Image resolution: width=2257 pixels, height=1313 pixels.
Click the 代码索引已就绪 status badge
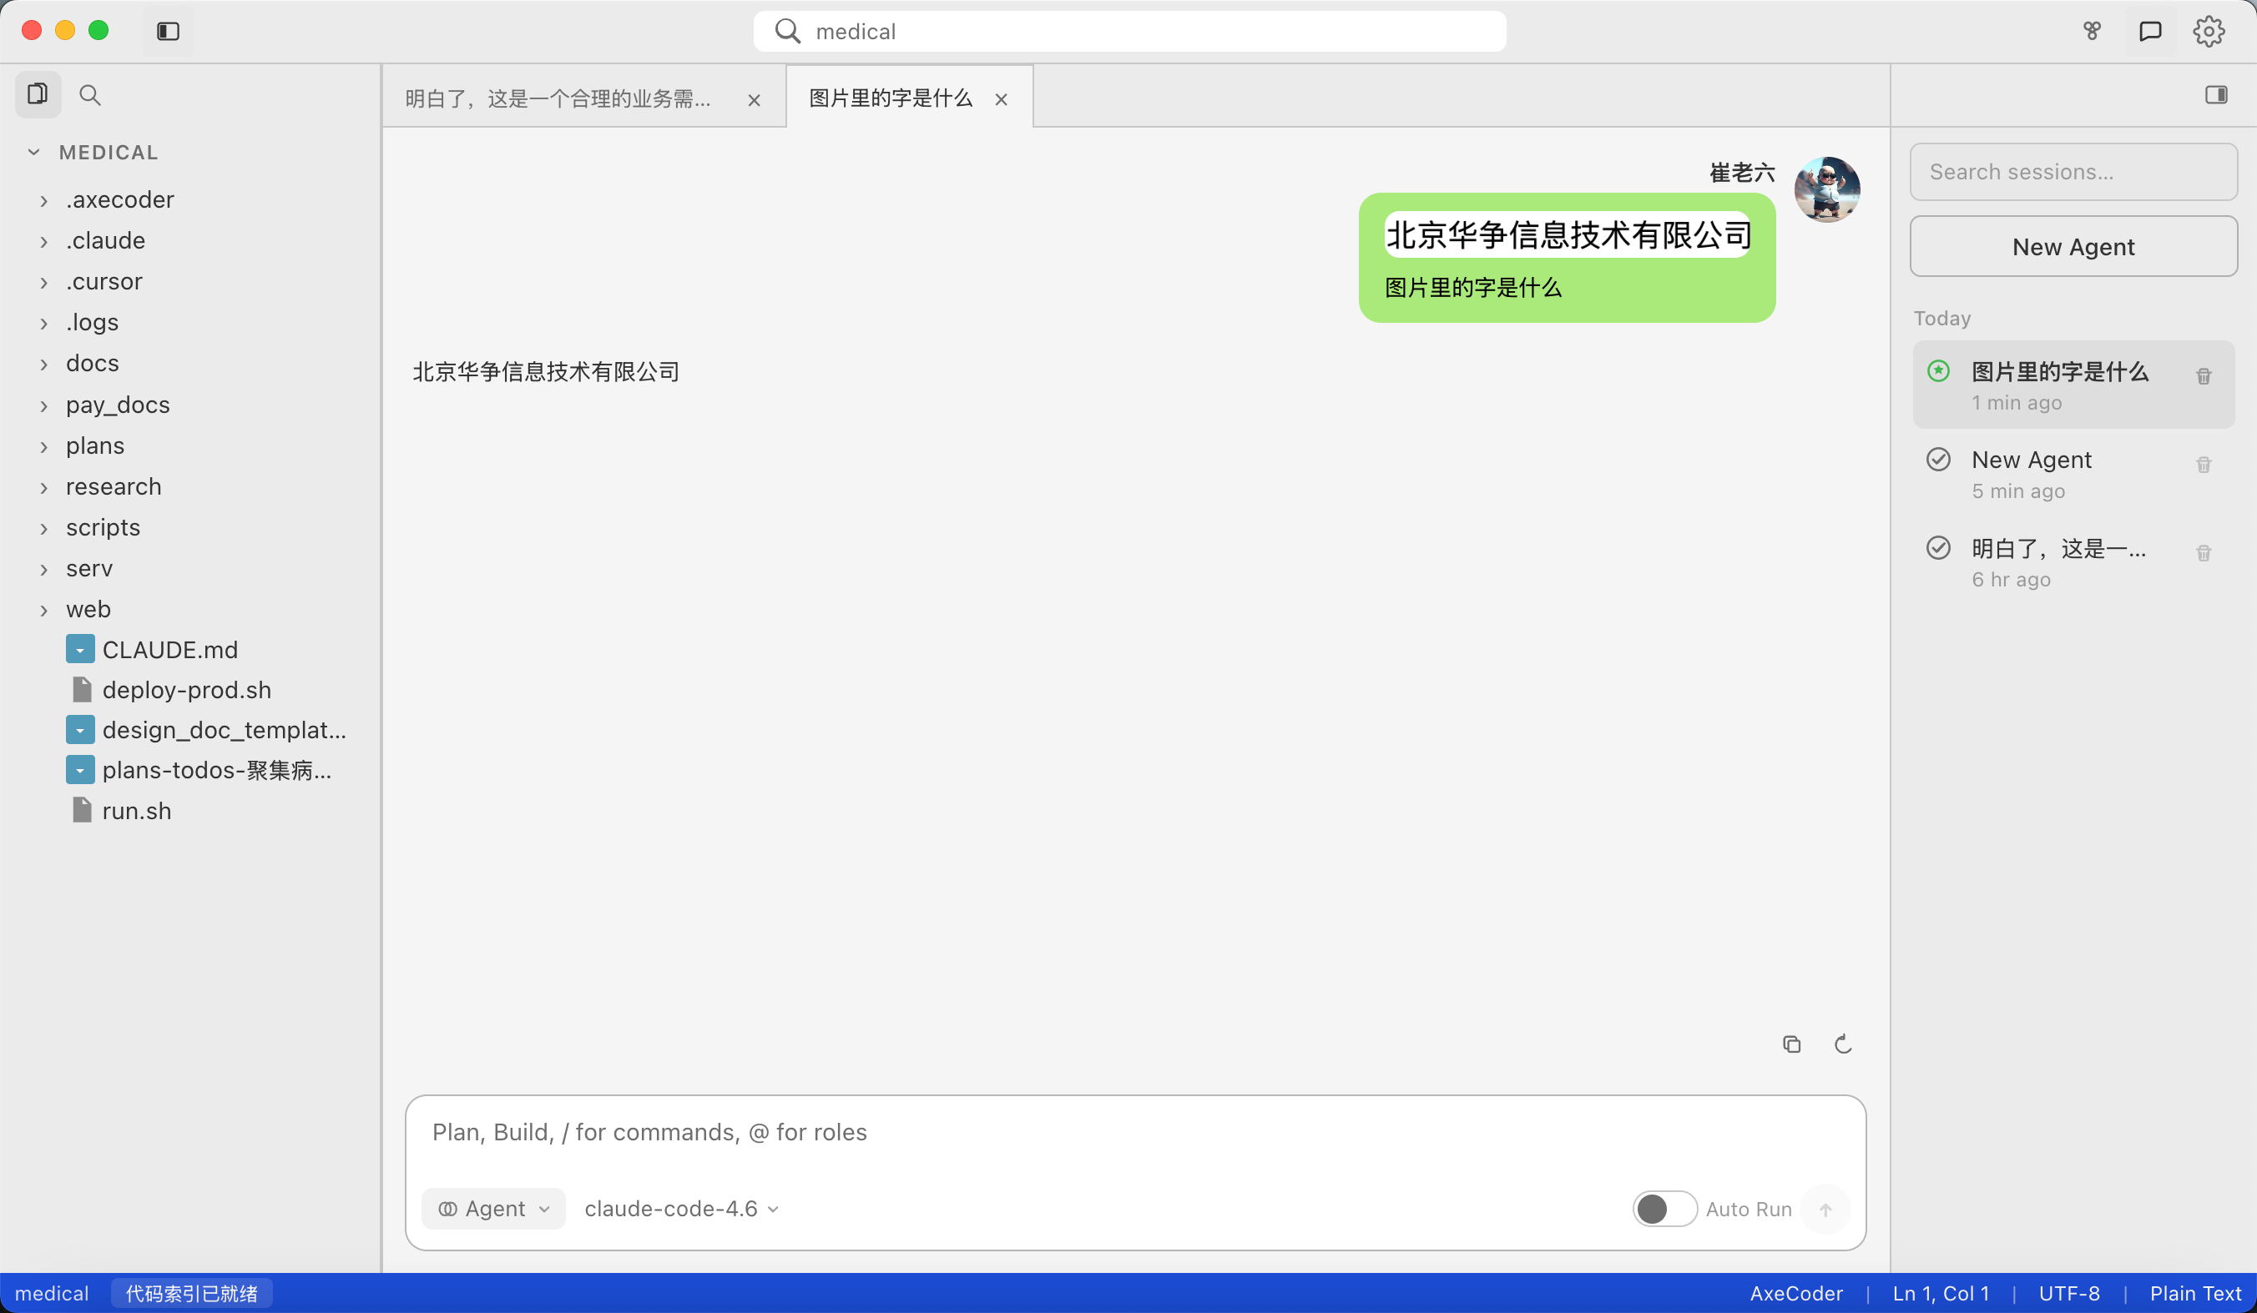[x=192, y=1293]
